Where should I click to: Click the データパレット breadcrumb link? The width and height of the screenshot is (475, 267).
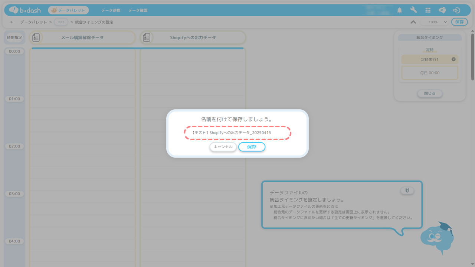pyautogui.click(x=33, y=22)
